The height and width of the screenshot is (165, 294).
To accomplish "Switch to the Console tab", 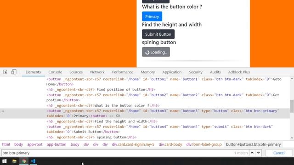I will click(x=55, y=72).
